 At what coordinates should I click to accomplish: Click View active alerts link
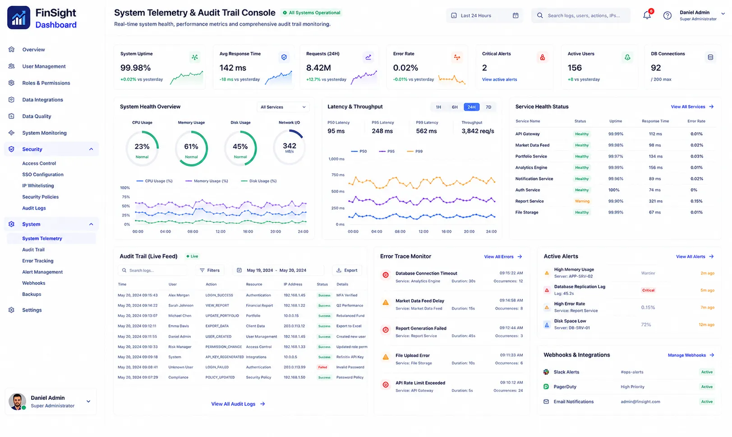click(x=499, y=80)
